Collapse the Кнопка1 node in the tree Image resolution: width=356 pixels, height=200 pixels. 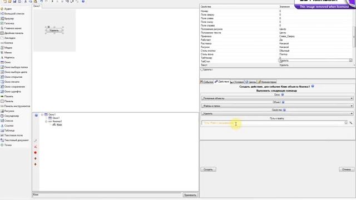click(46, 122)
